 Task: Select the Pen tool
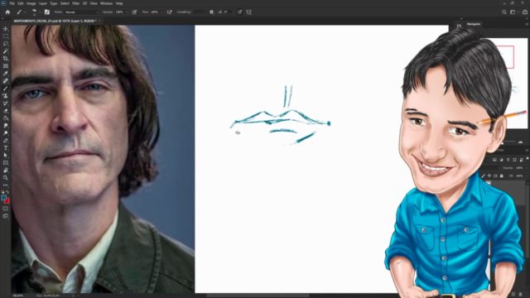pyautogui.click(x=6, y=141)
